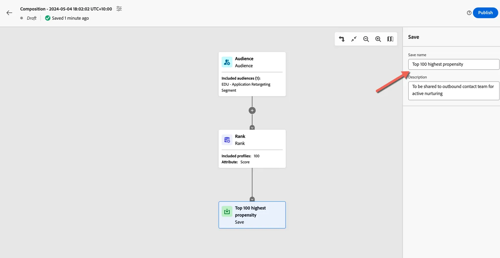
Task: Expand the chevron above the Save node
Action: click(x=252, y=199)
